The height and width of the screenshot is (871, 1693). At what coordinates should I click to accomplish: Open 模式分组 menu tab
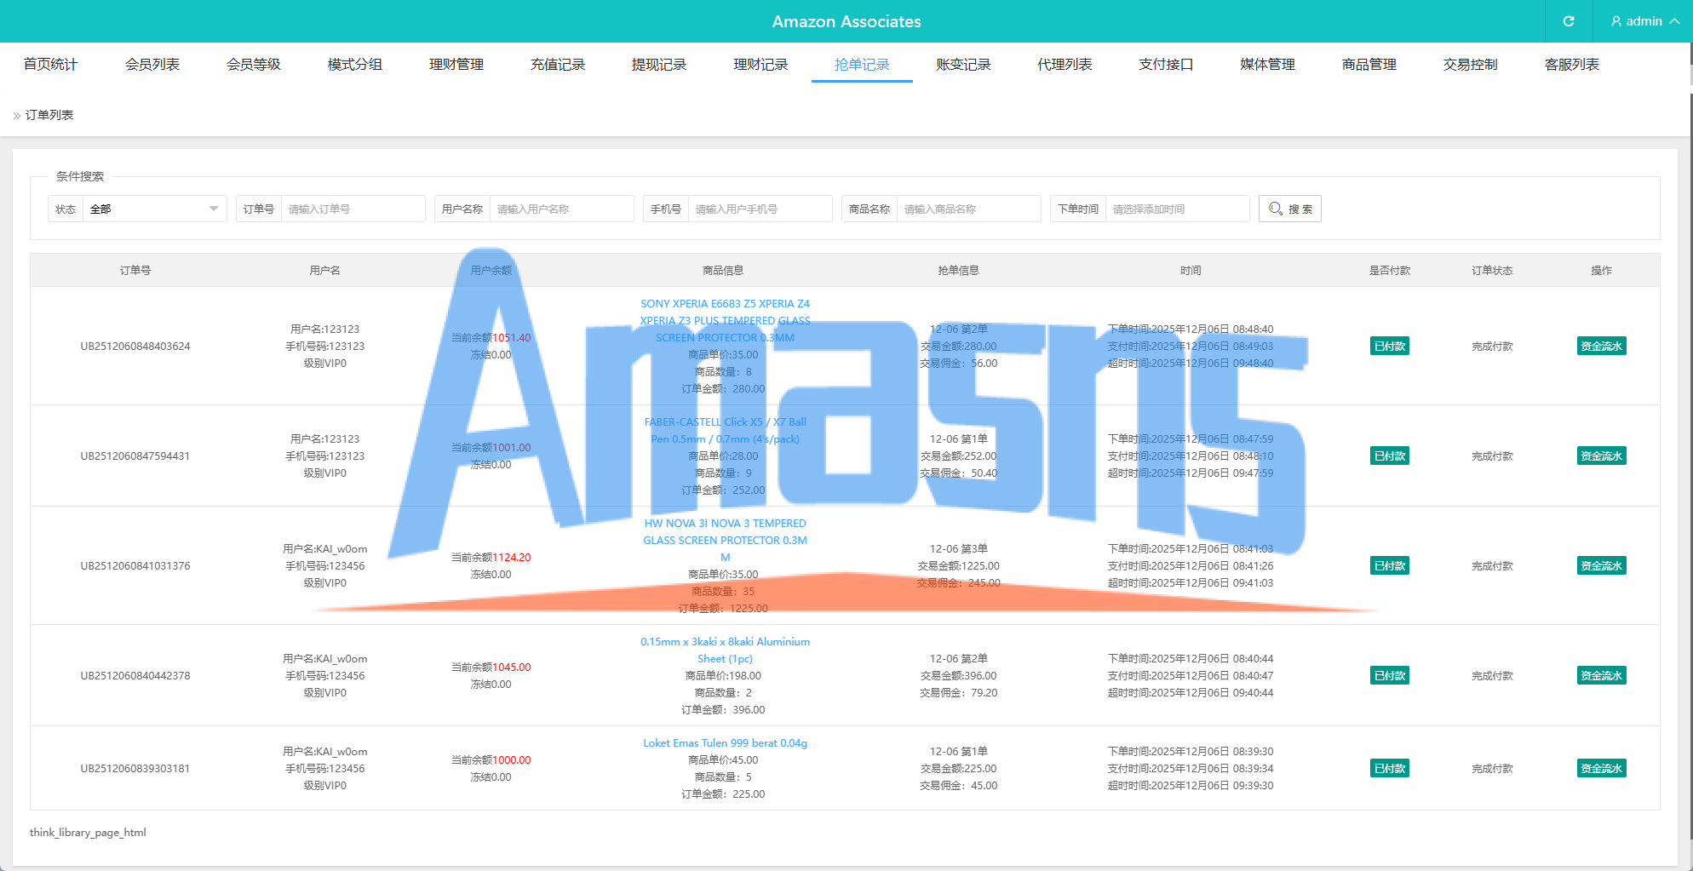[355, 65]
